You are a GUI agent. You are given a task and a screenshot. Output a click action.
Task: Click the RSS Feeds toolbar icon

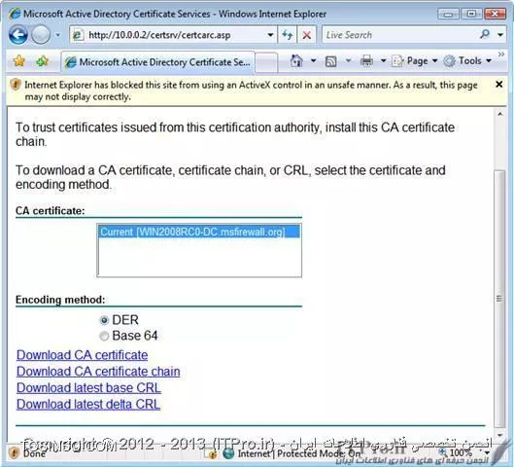point(330,61)
